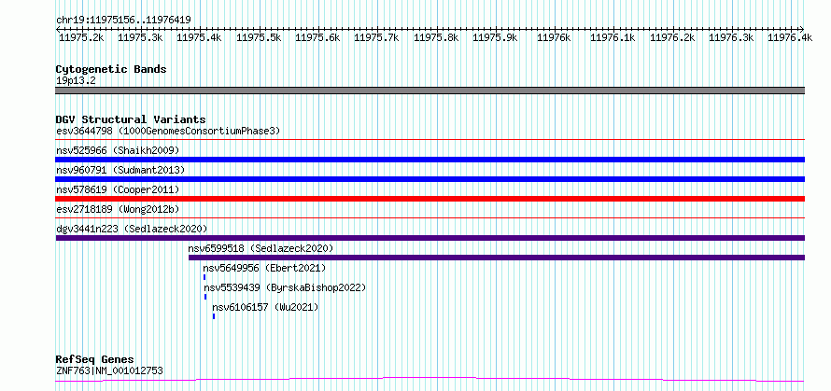Screen dimensions: 831x391
Task: Click the gray 19p13.2 cytogenetic band bar
Action: [430, 91]
